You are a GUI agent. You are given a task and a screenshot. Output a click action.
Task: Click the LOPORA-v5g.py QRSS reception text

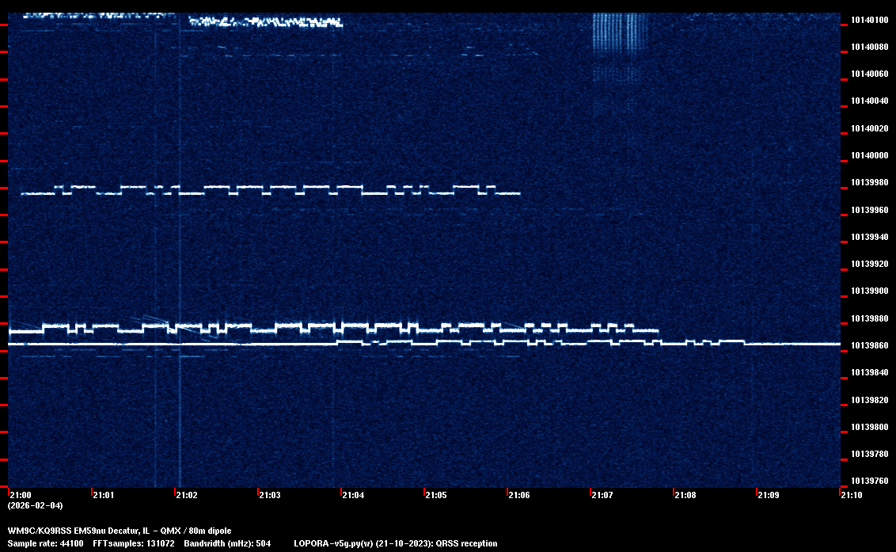click(x=395, y=543)
